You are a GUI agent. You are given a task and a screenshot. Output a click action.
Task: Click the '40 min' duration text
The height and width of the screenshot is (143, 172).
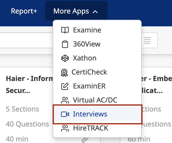(17, 139)
